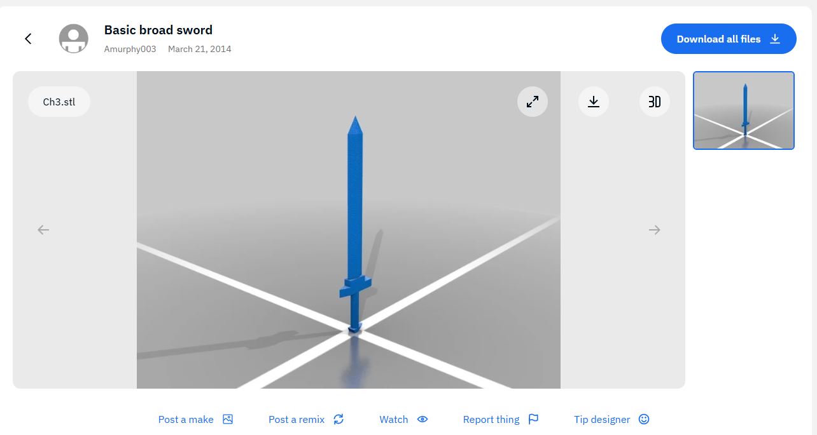Click the flag icon next to Report thing

533,419
